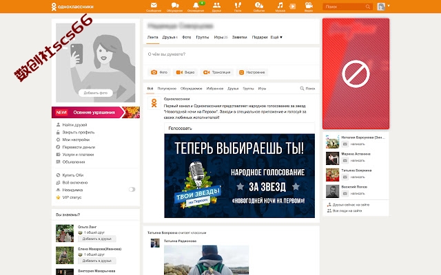Click the 'О чём вы думаете?' field

[x=232, y=54]
